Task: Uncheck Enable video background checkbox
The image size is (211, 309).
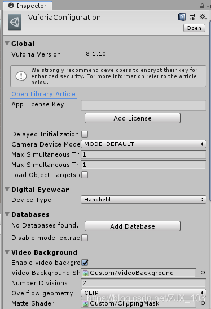Action: (x=85, y=263)
